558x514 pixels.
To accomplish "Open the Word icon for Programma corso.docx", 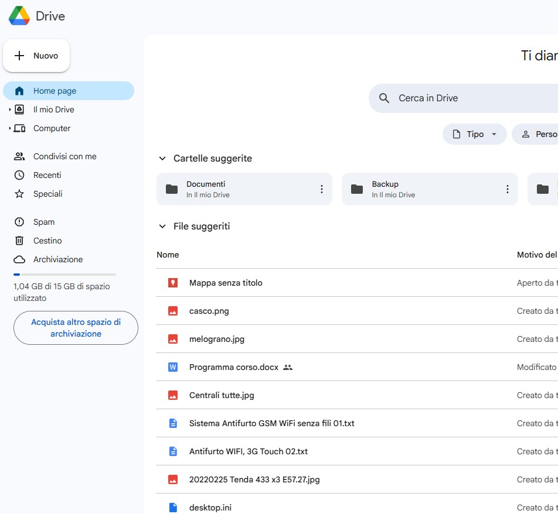I will click(172, 366).
